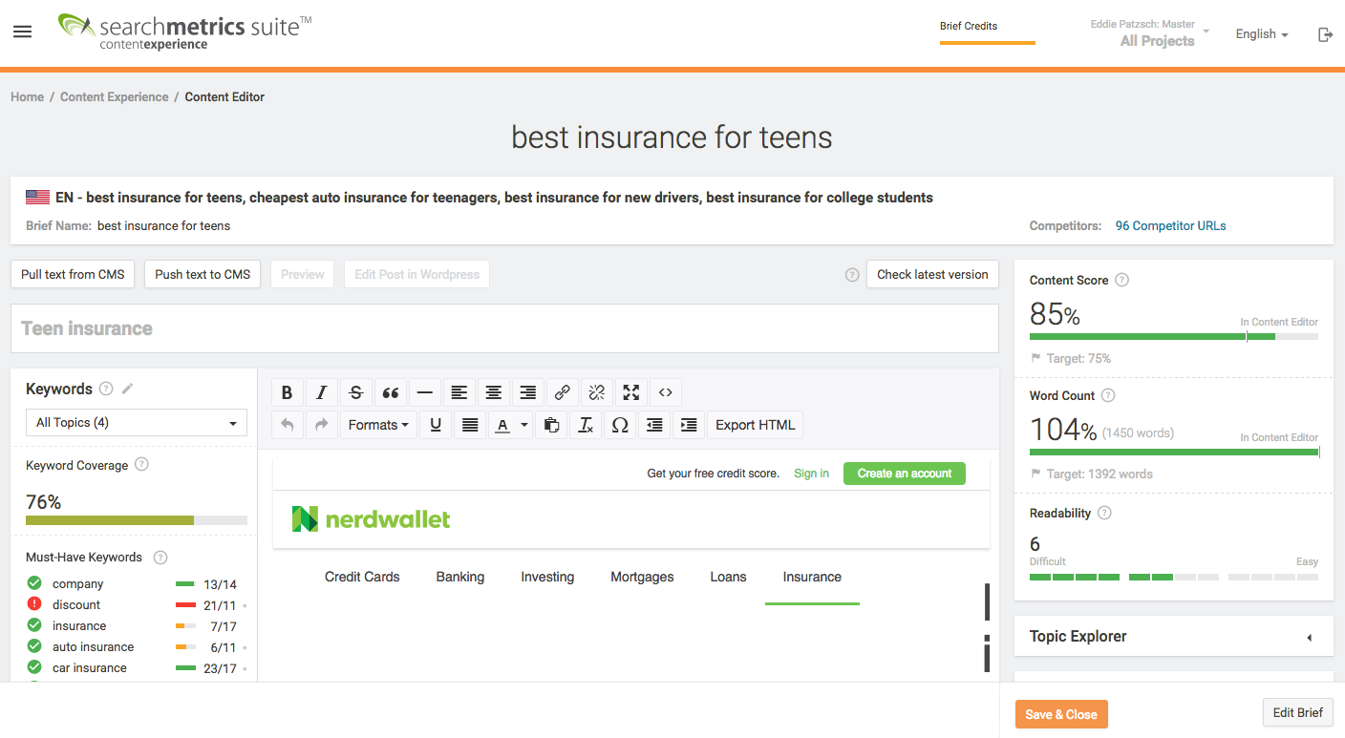The height and width of the screenshot is (738, 1345).
Task: Insert a blockquote
Action: (x=391, y=391)
